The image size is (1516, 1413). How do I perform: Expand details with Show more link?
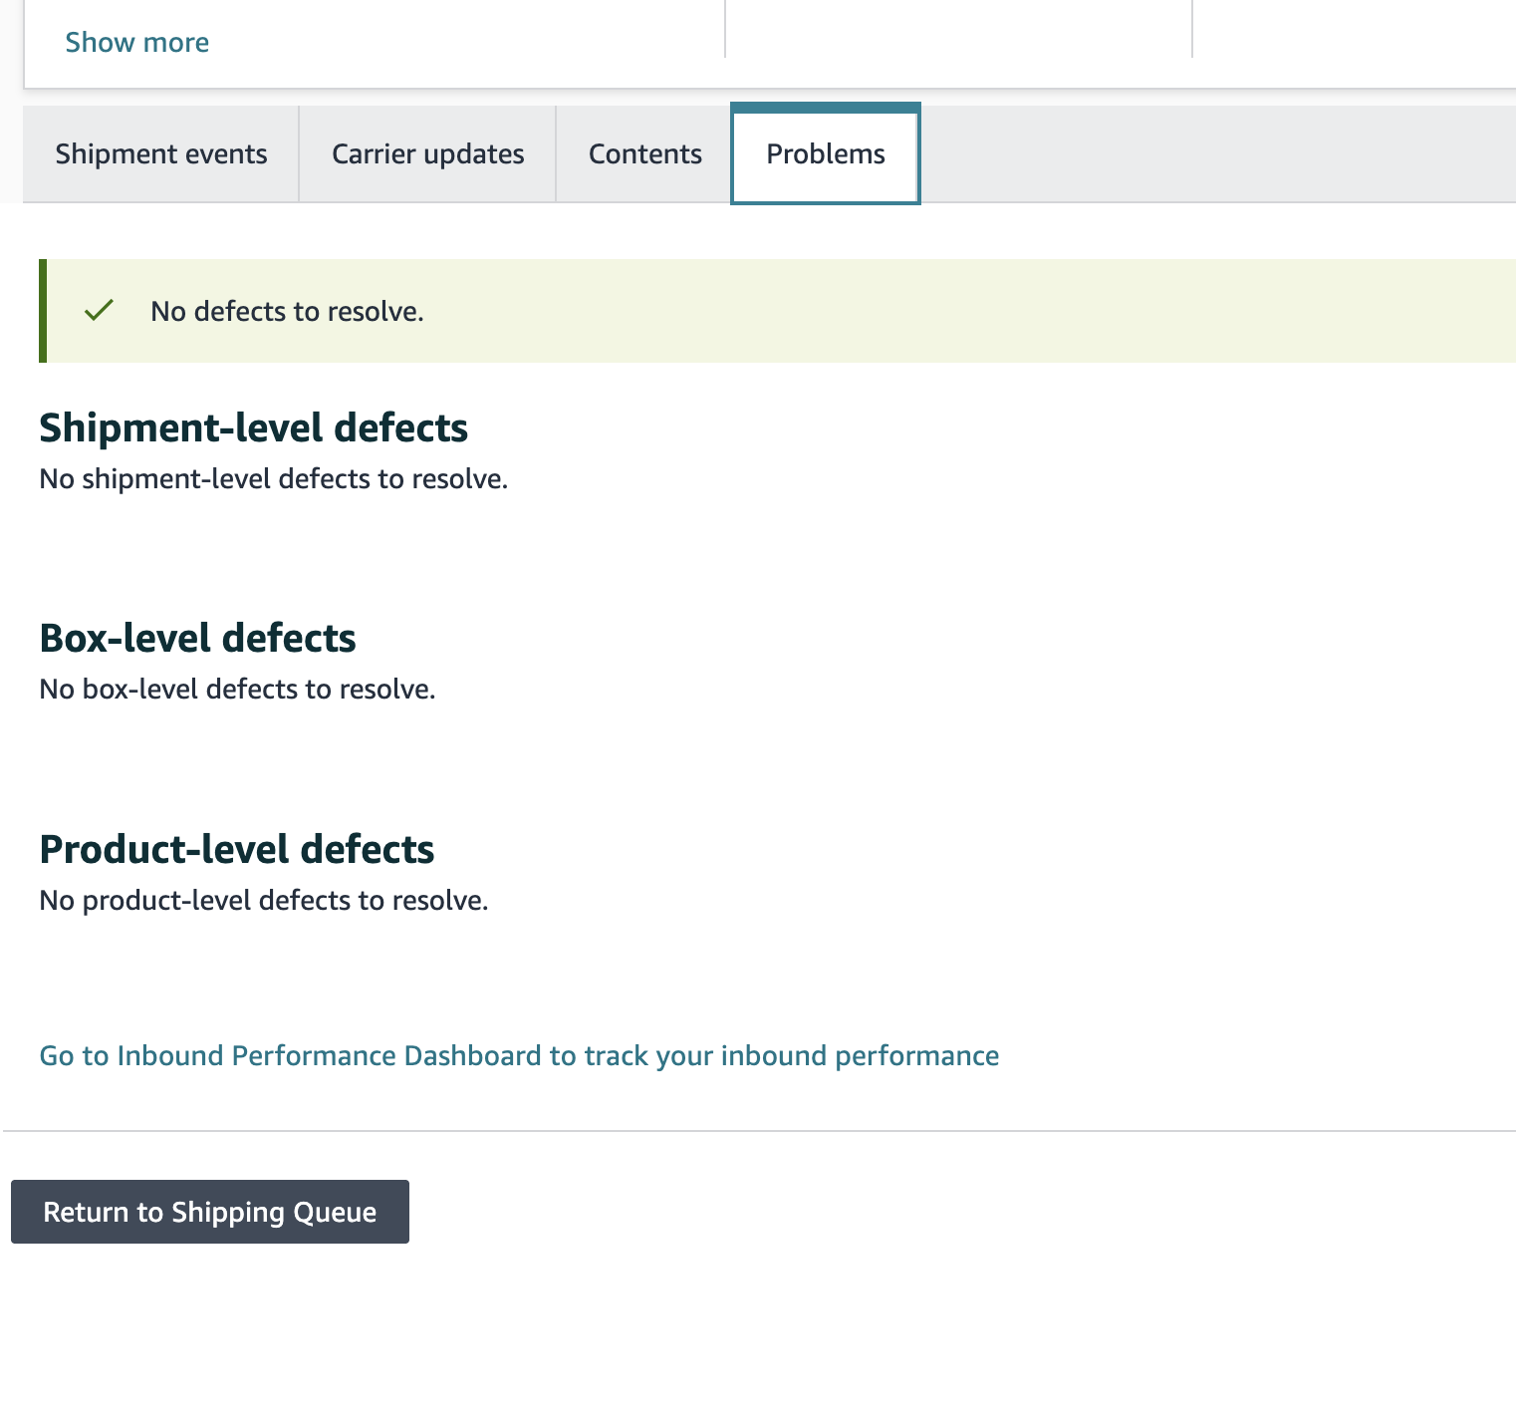(x=137, y=42)
